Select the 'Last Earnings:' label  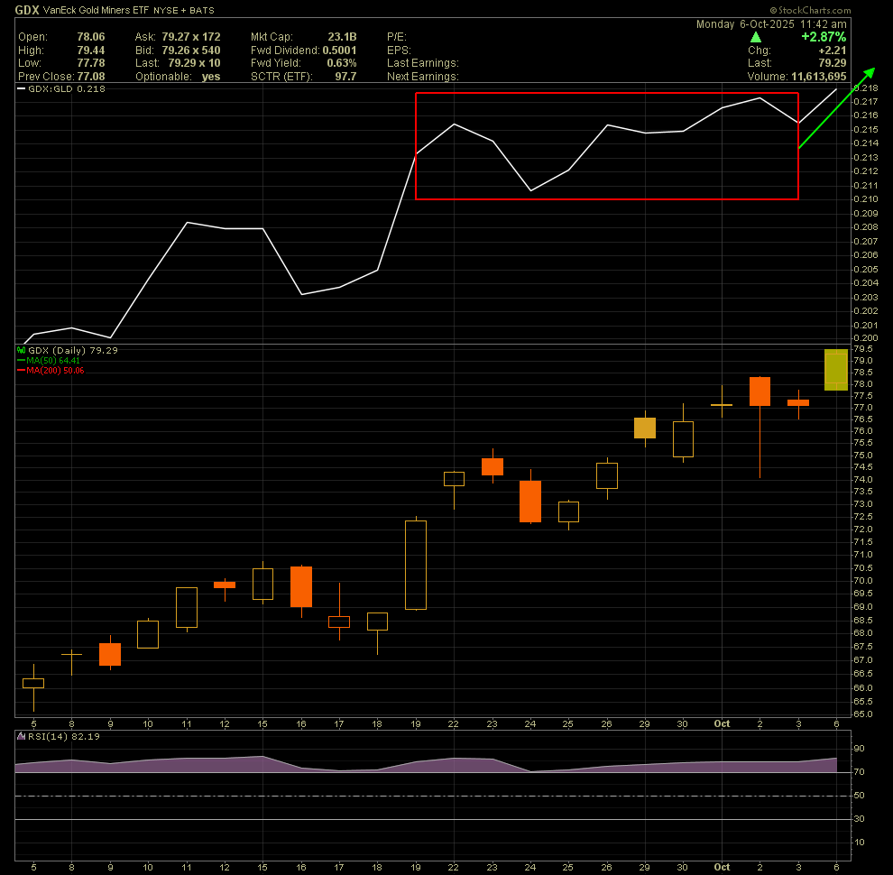422,63
